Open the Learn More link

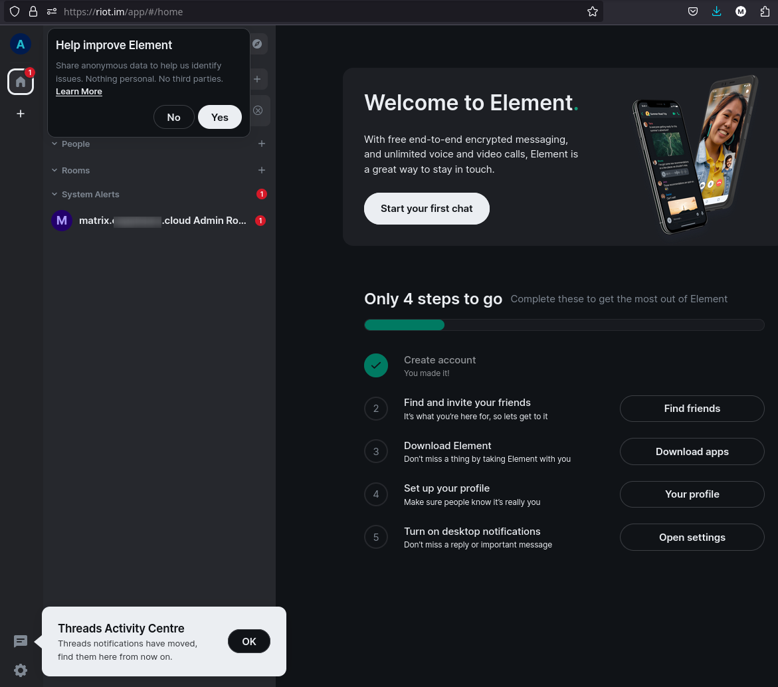pyautogui.click(x=79, y=92)
